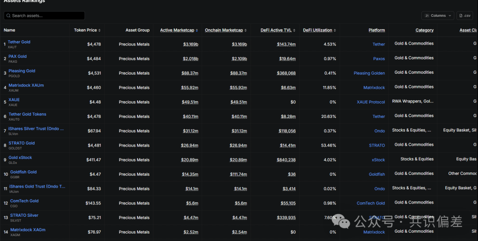Click $368,068 DeFi Active TVL value
The image size is (478, 241).
(286, 73)
